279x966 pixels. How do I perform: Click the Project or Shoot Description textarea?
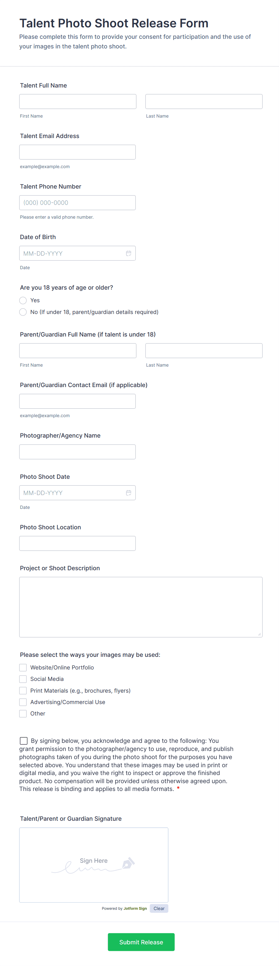(x=141, y=607)
